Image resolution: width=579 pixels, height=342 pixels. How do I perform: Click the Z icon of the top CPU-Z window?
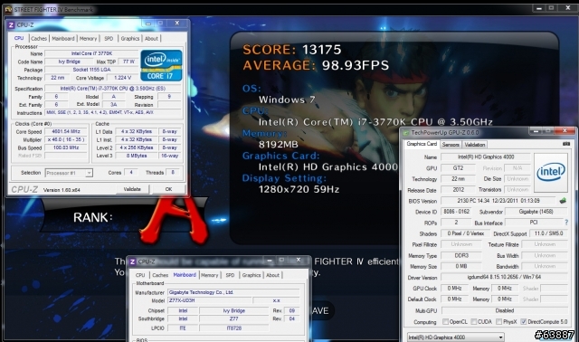click(x=11, y=24)
